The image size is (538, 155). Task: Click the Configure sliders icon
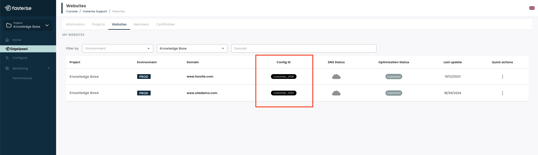pyautogui.click(x=7, y=58)
